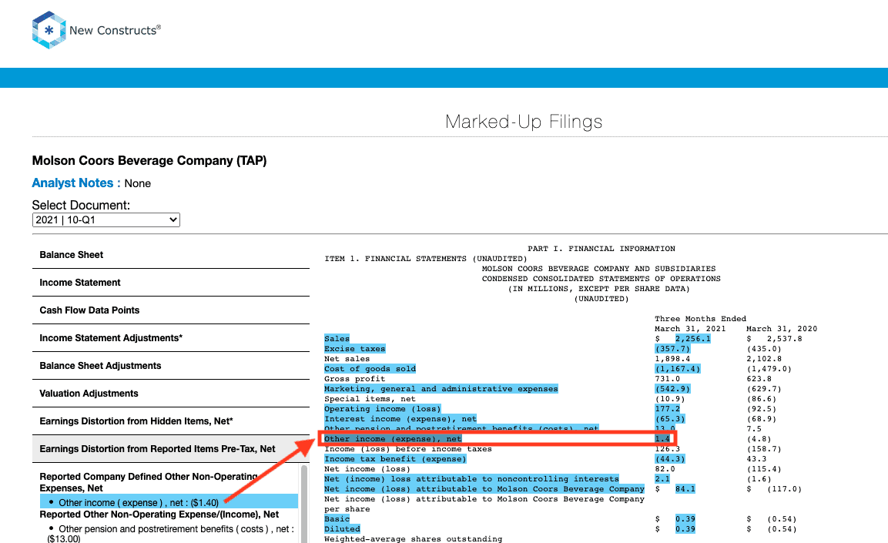Image resolution: width=888 pixels, height=543 pixels.
Task: Click highlighted value 2.1 for noncontrolling interests
Action: click(662, 479)
